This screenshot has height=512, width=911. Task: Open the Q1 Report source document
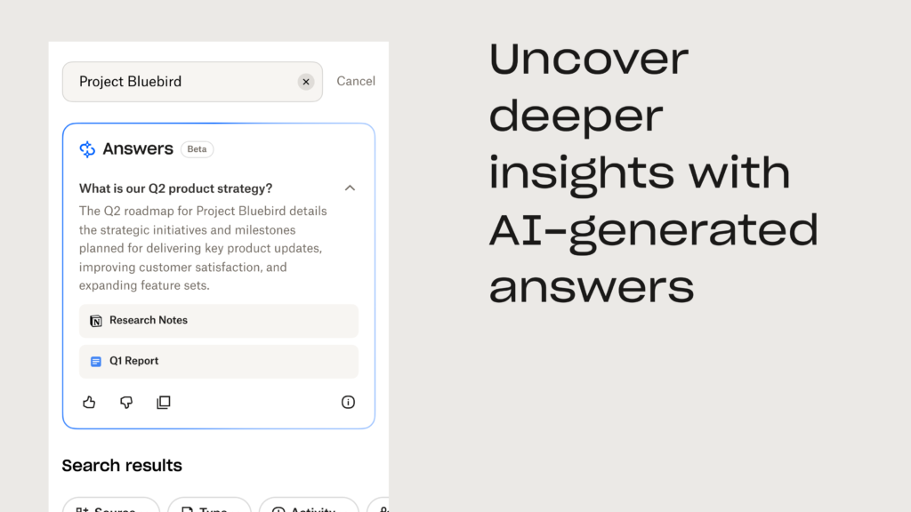[219, 362]
